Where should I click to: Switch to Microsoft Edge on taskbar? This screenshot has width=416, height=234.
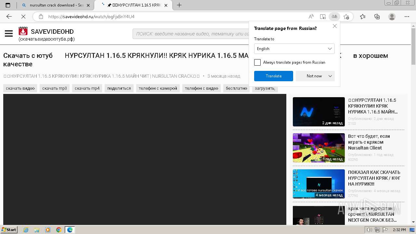(x=70, y=230)
